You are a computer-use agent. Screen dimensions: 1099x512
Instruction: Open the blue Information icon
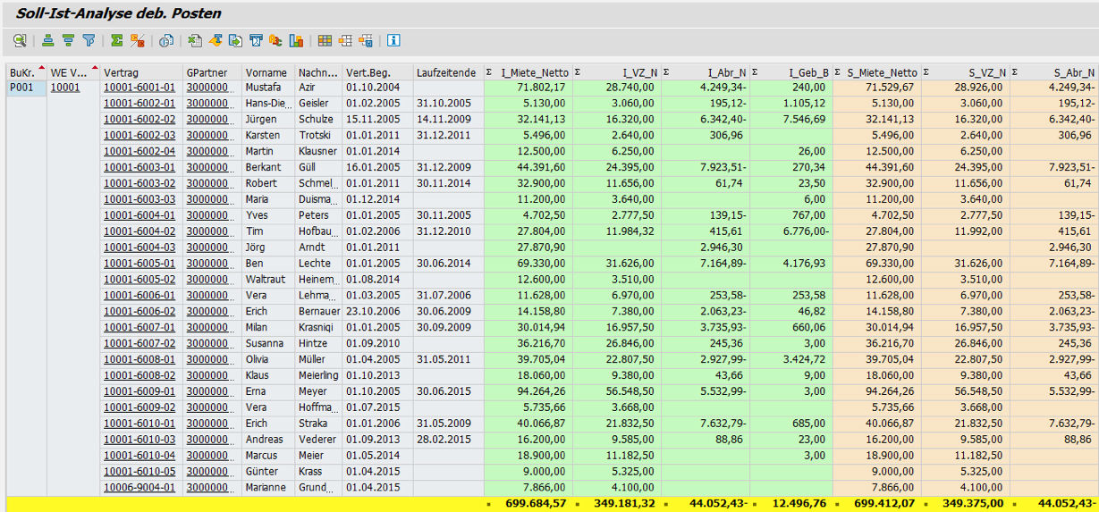[393, 40]
